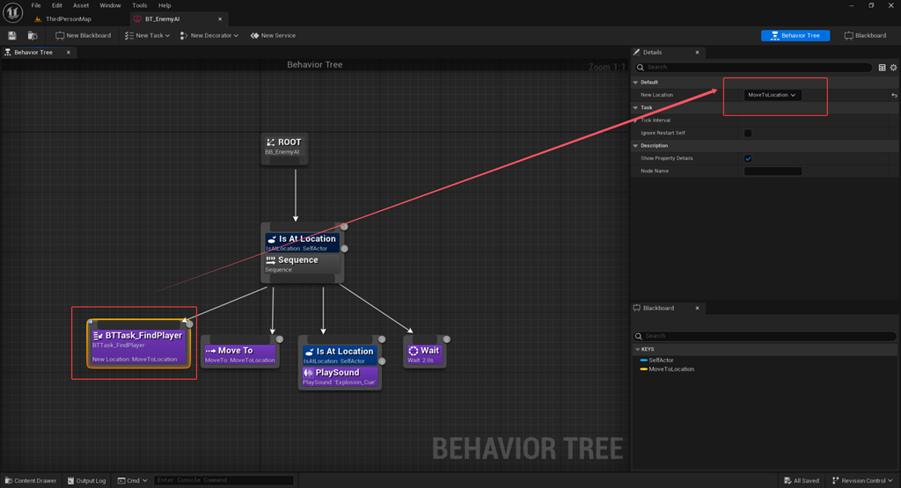Switch to Behavior Tree mode
Viewport: 901px width, 488px height.
[x=795, y=35]
